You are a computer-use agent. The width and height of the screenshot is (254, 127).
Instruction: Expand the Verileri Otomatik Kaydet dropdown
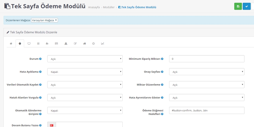(x=85, y=85)
